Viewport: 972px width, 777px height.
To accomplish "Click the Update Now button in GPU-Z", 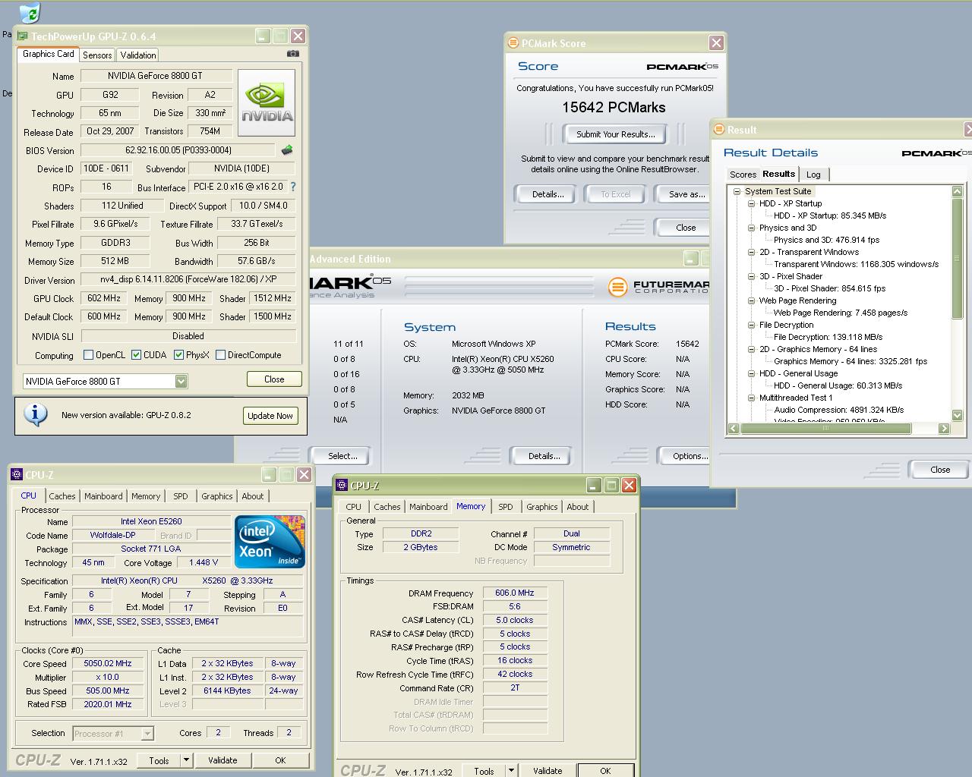I will [270, 416].
